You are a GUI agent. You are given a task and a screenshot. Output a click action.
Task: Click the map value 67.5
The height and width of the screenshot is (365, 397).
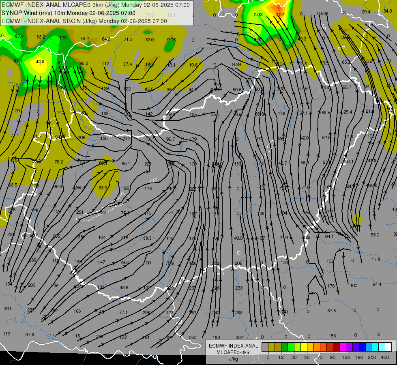(x=332, y=311)
